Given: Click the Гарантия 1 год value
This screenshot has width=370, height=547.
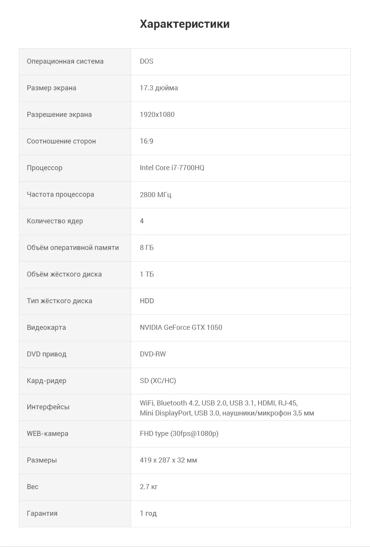Looking at the screenshot, I should 148,513.
